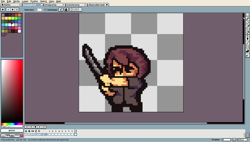Open symmetry options ellipsis button
Screen dimensions: 250x142
80,10
